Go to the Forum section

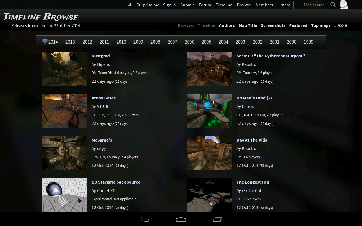(x=205, y=5)
